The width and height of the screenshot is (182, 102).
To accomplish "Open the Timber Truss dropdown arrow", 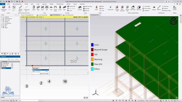I will [105, 10].
